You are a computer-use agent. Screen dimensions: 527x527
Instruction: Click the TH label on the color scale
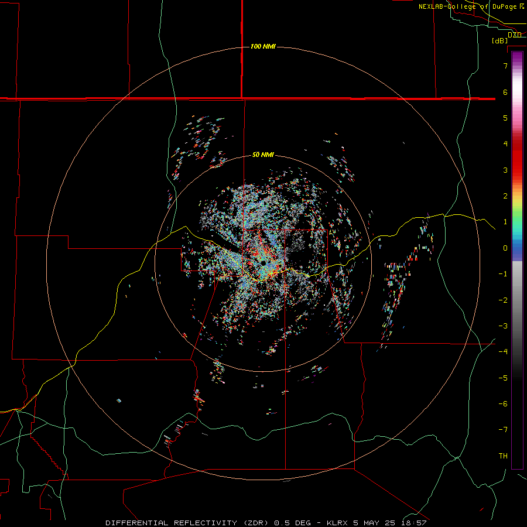tap(503, 456)
